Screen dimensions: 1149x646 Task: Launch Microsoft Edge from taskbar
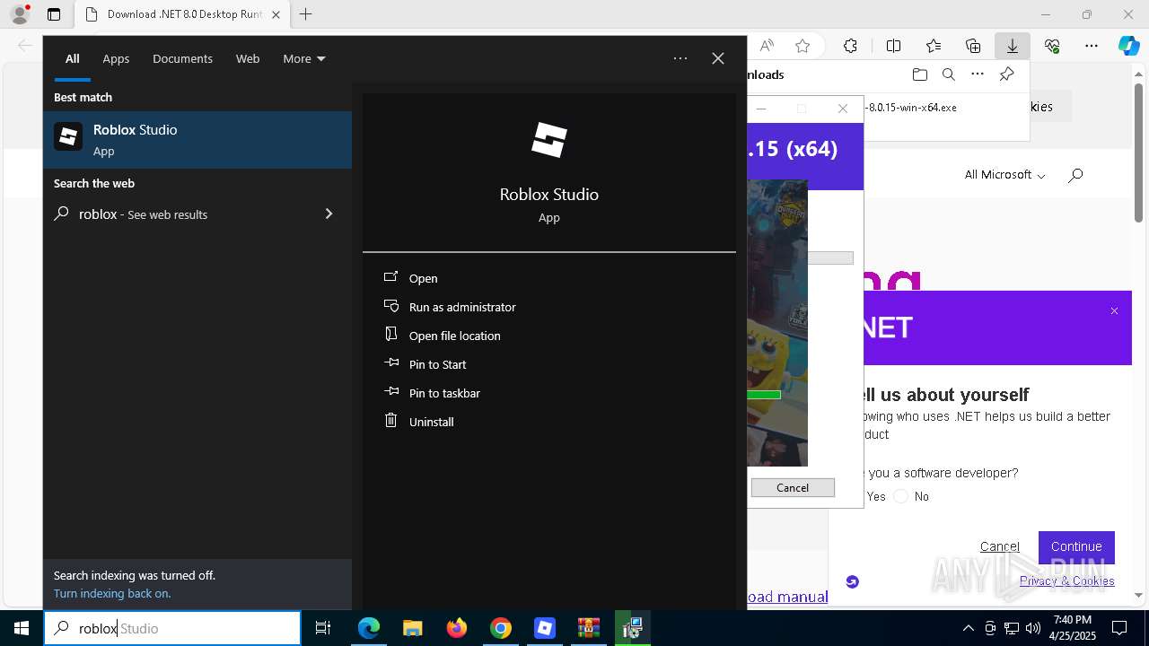pyautogui.click(x=369, y=628)
